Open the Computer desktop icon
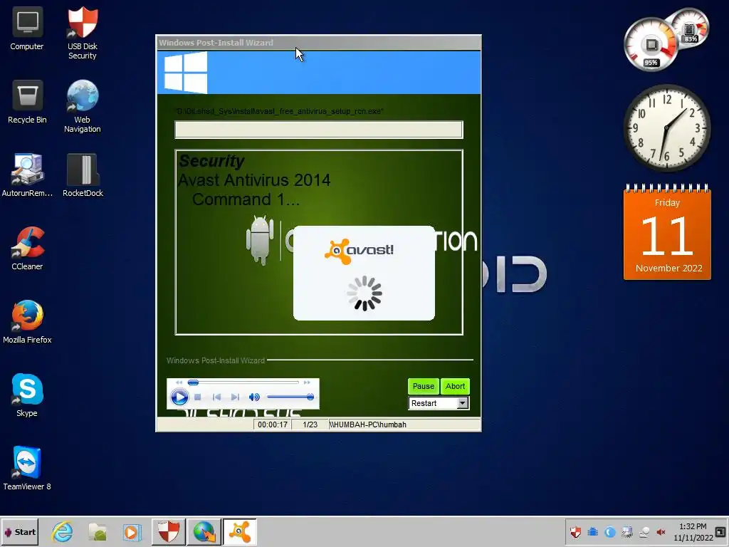This screenshot has width=729, height=547. click(27, 28)
